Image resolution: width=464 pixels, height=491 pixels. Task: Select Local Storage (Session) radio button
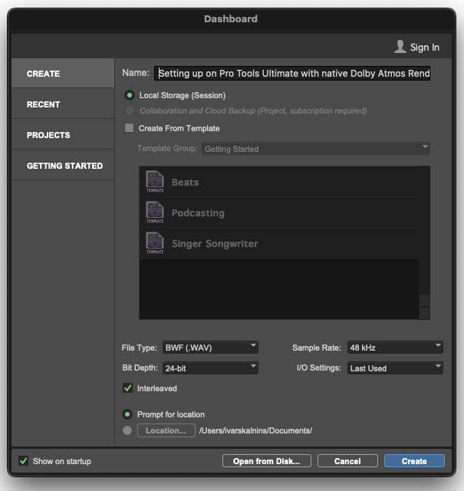pos(130,95)
